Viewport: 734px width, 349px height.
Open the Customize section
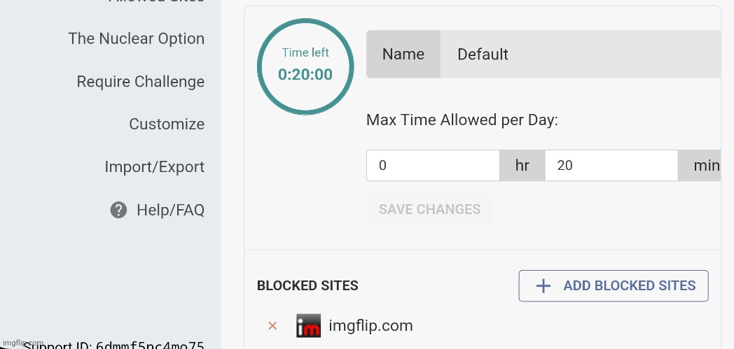click(167, 124)
